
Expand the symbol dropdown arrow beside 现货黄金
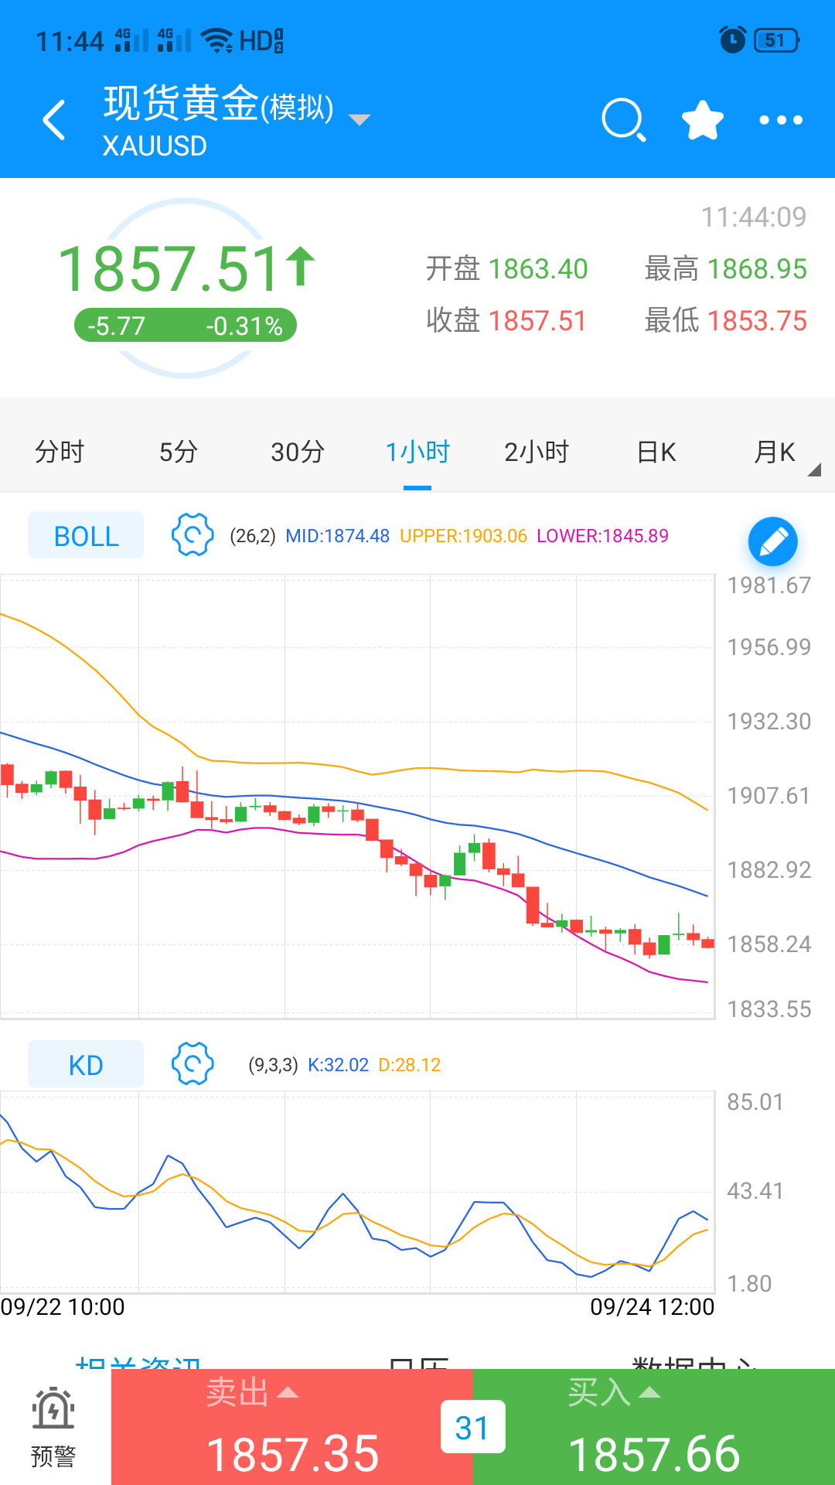(x=360, y=120)
